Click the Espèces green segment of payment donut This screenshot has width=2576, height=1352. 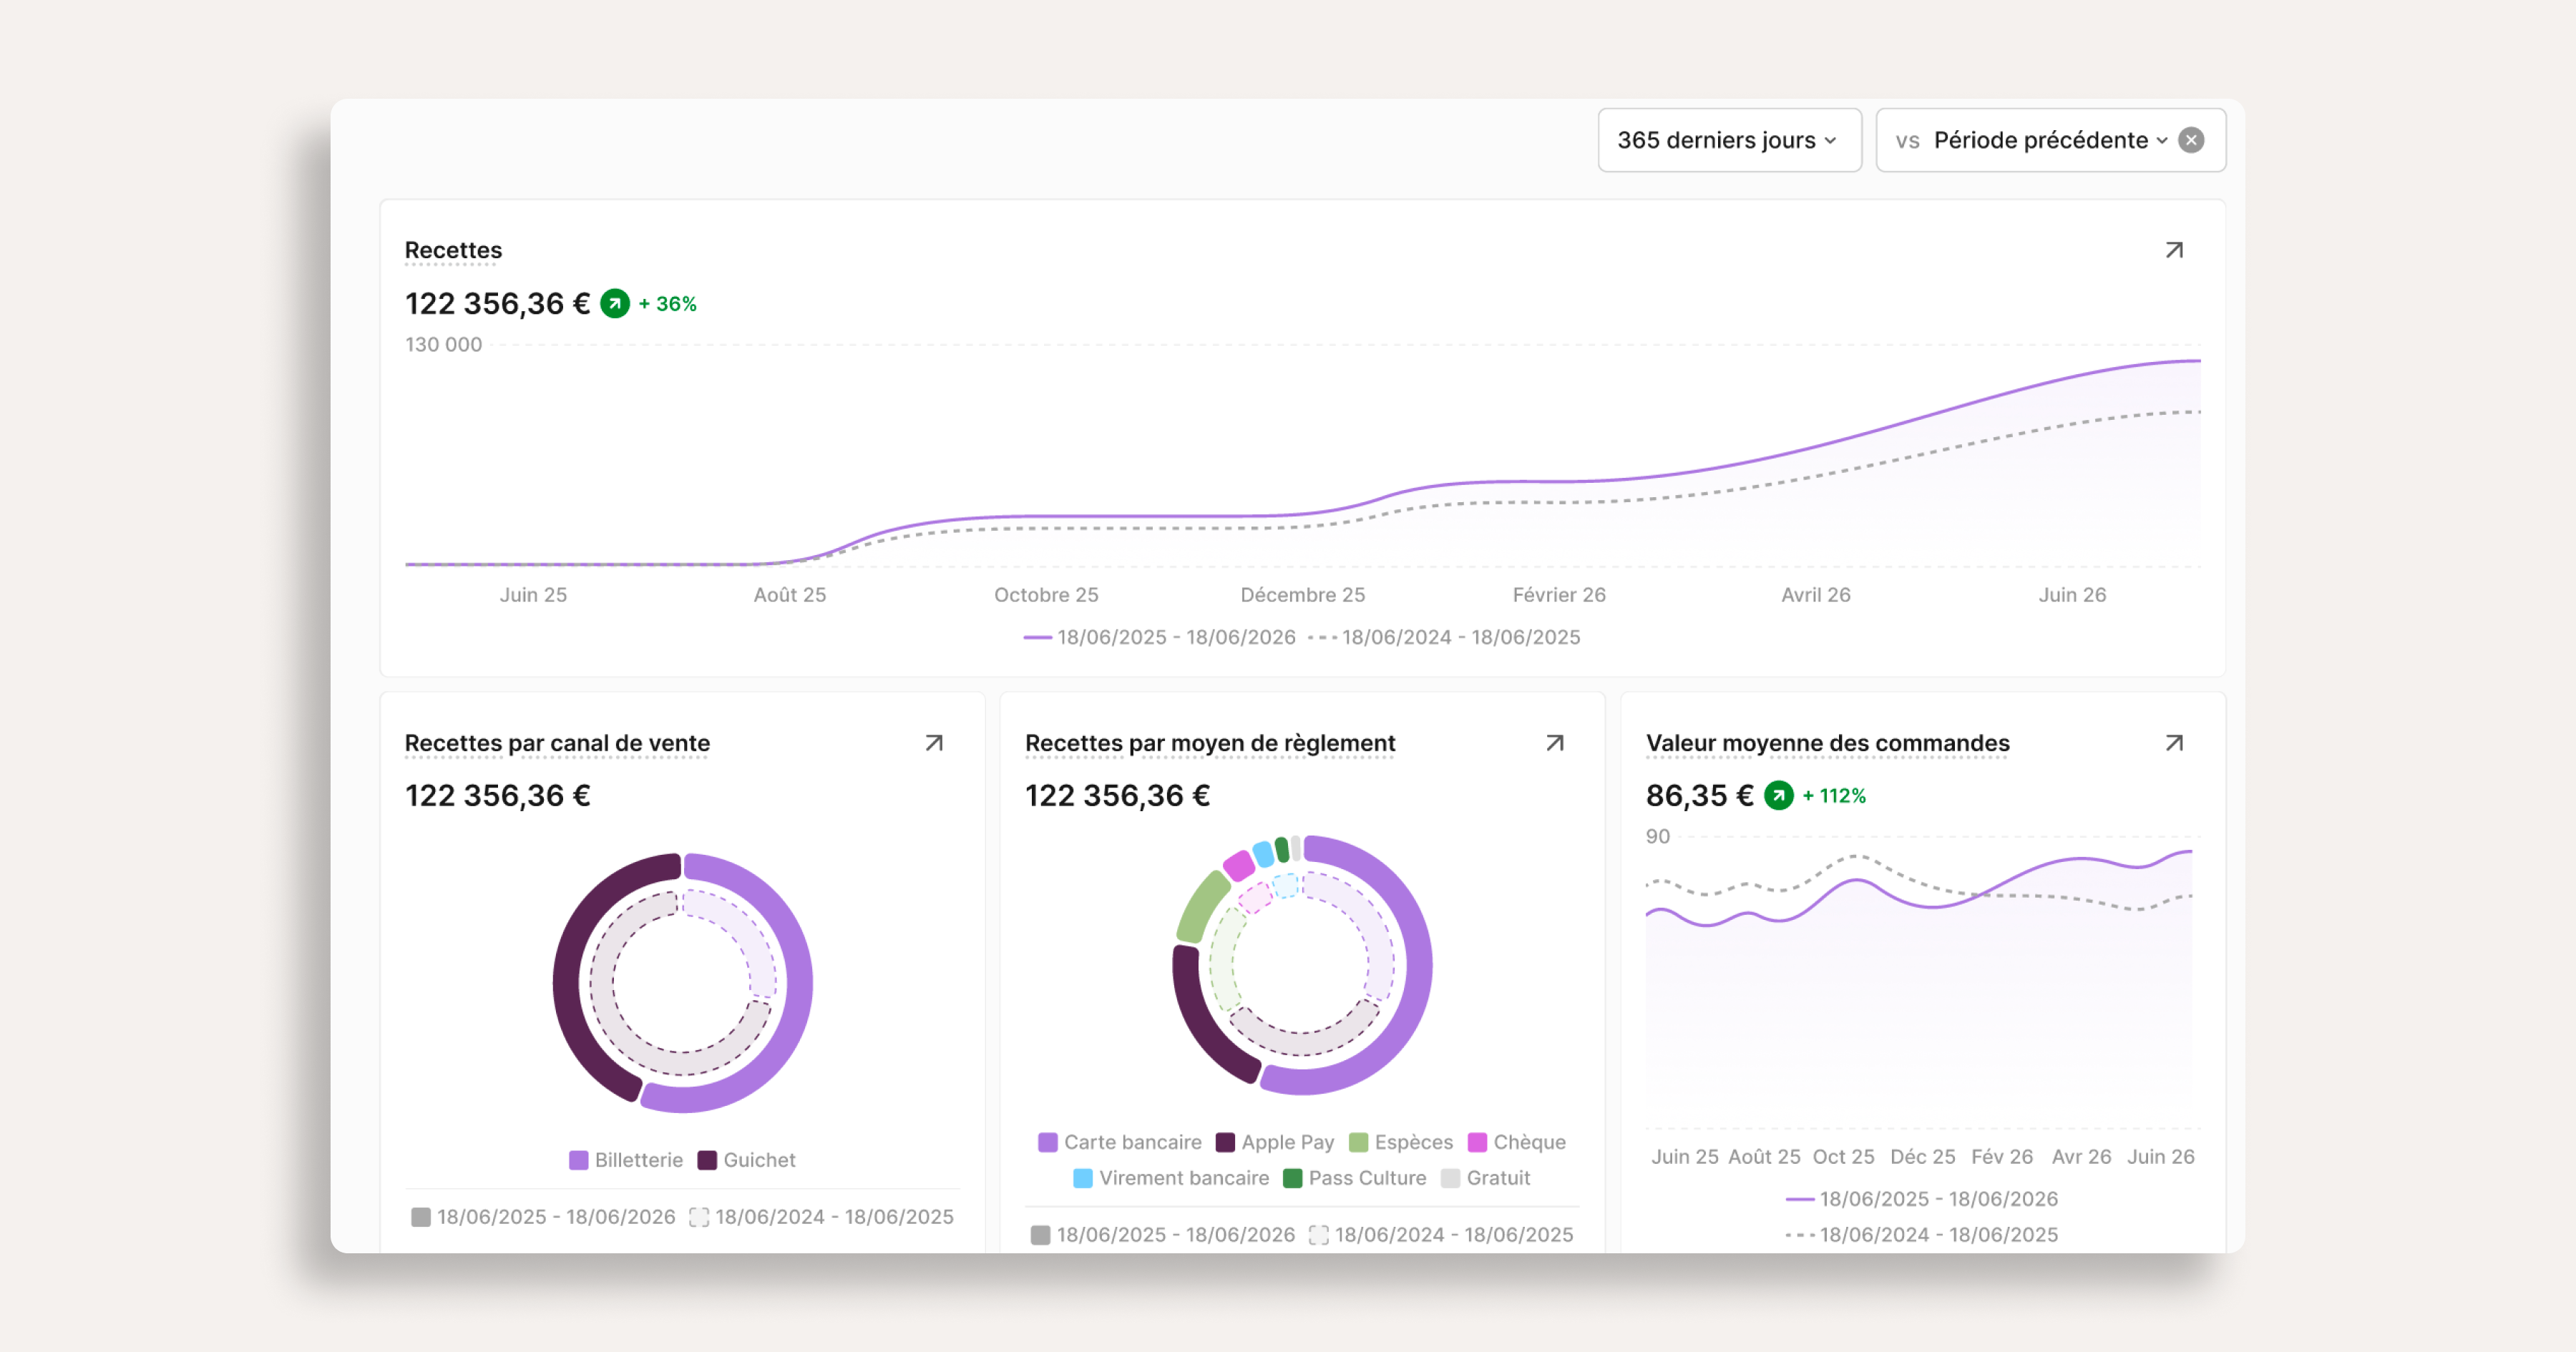[1202, 907]
